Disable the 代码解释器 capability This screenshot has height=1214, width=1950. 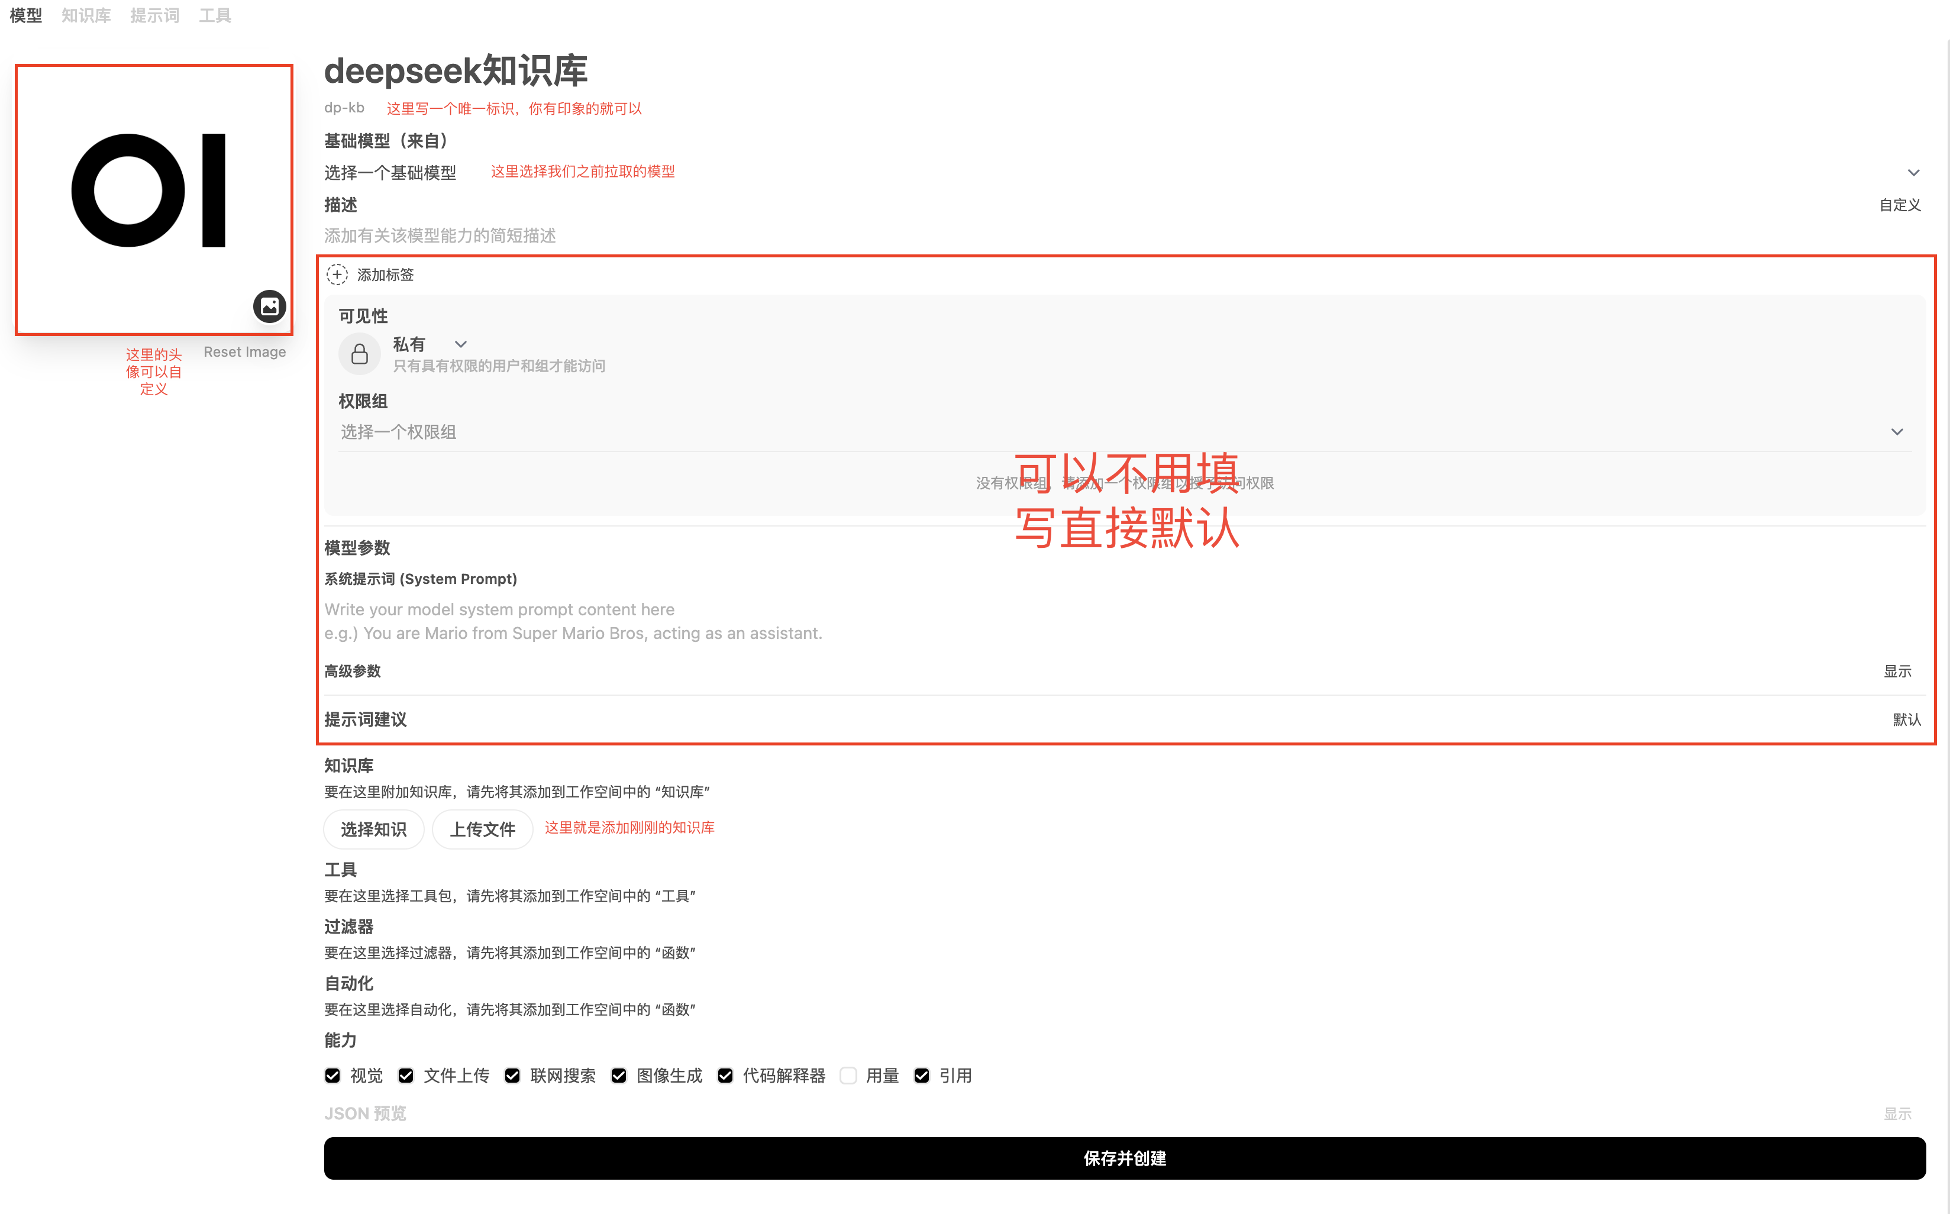point(725,1075)
